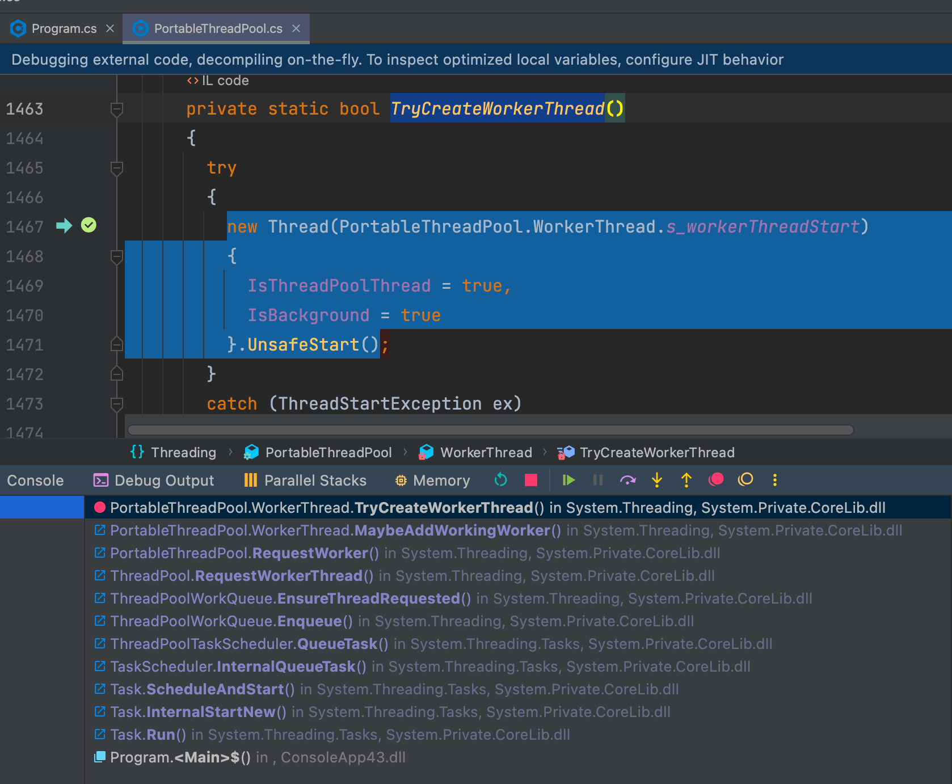Select ThreadPool.RequestWorkerThread() frame
The height and width of the screenshot is (784, 952).
[517, 576]
